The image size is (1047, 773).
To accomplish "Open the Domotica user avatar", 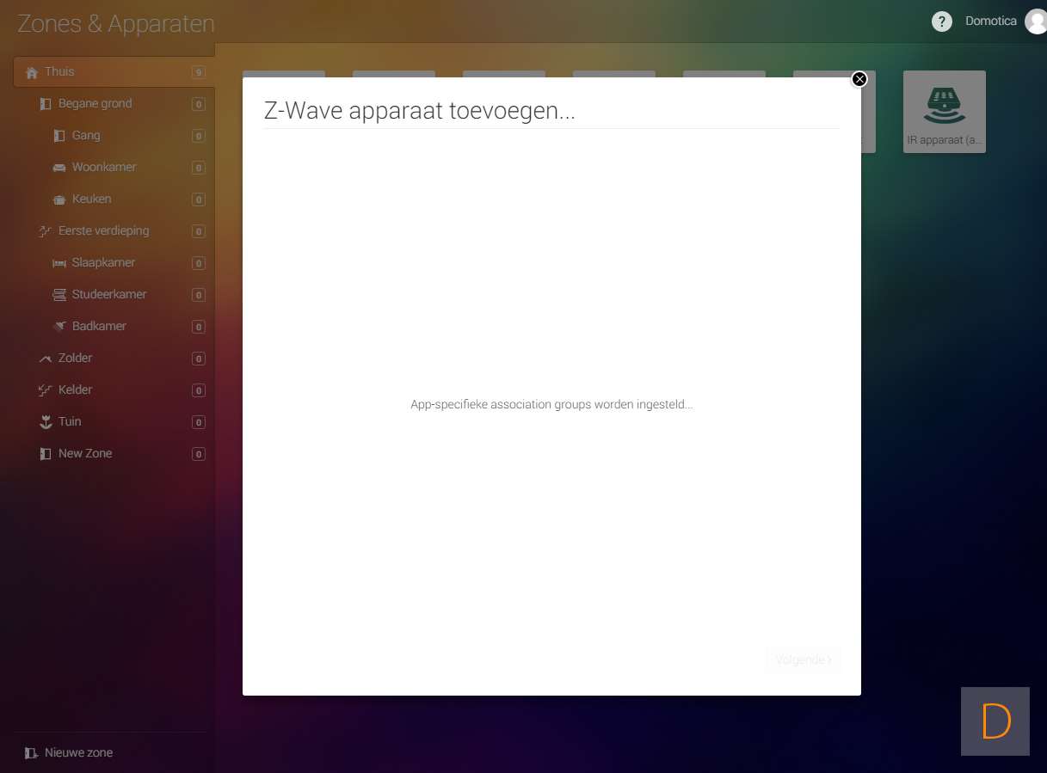I will coord(1036,21).
